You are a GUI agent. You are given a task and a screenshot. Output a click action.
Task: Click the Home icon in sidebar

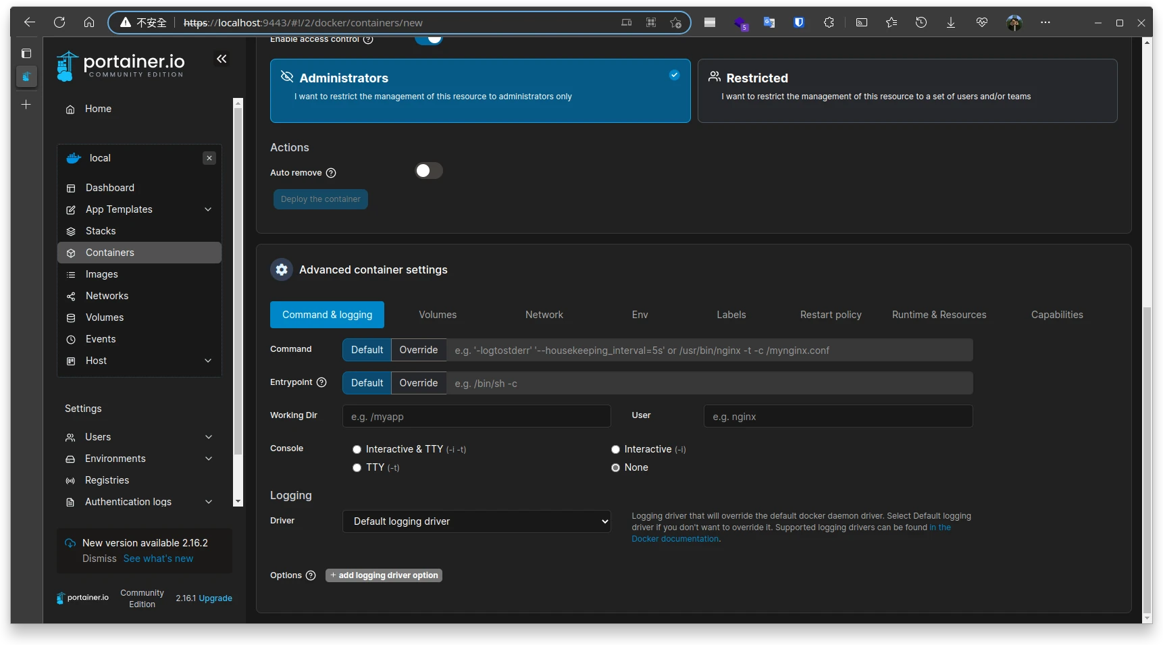pyautogui.click(x=70, y=109)
